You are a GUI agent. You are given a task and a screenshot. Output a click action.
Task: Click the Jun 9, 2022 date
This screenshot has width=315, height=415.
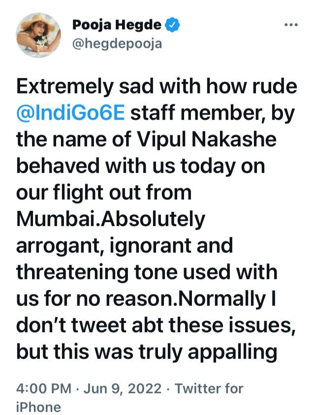(x=123, y=388)
